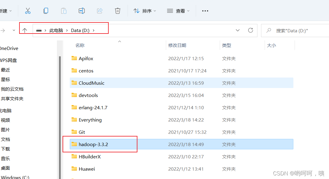Click the Delete trash icon
Screen dimensions: 329x179
point(117,11)
